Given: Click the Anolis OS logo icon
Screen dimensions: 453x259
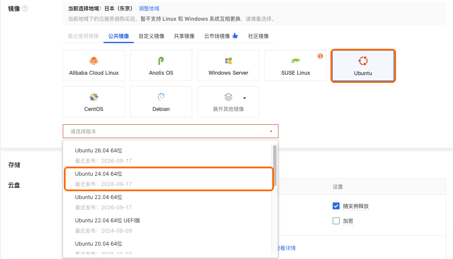Looking at the screenshot, I should pos(161,61).
